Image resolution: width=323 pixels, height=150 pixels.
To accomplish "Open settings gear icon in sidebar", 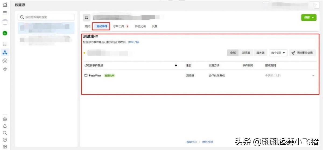I will point(5,119).
